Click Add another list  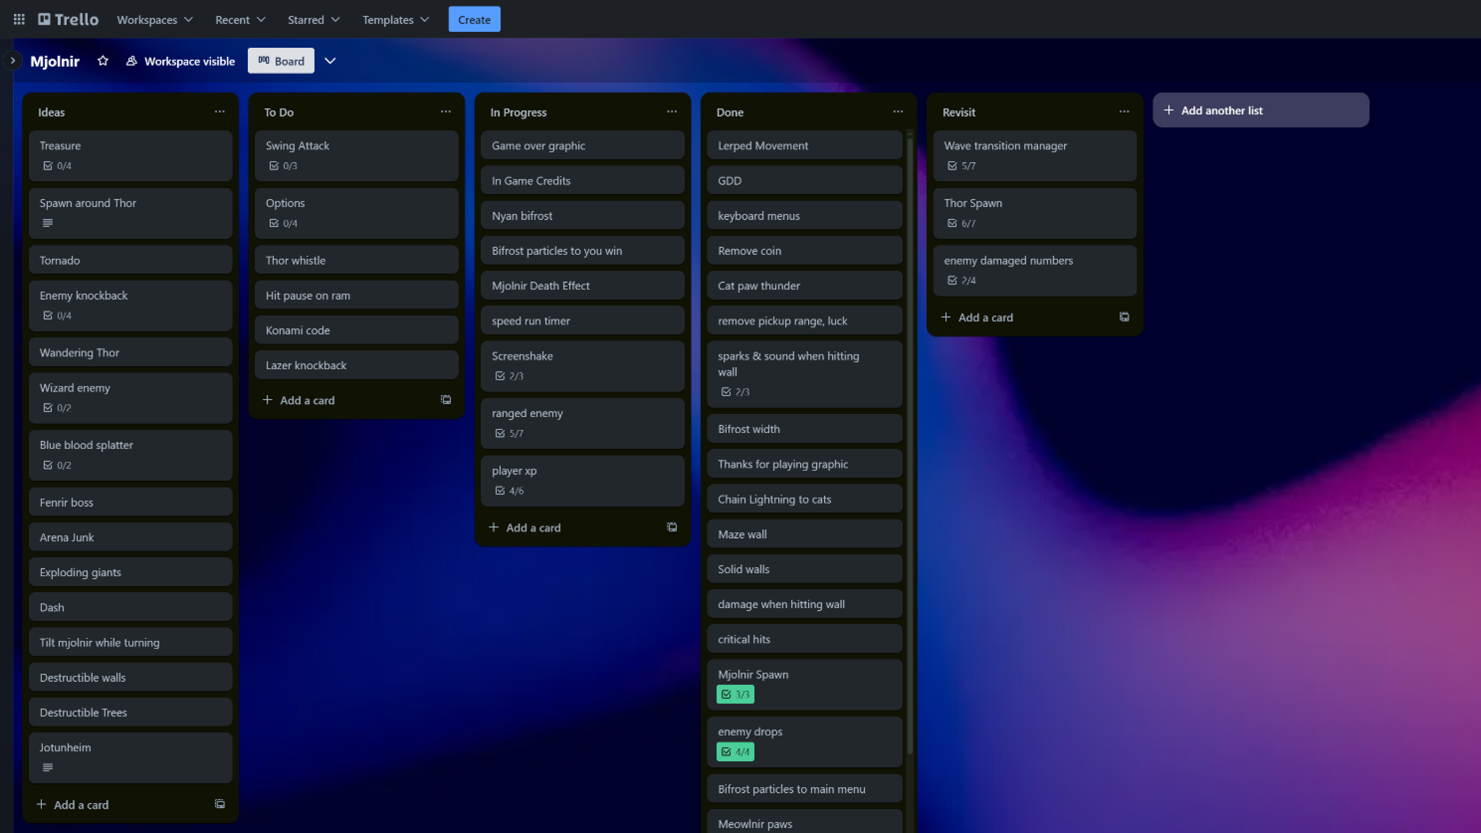1261,110
